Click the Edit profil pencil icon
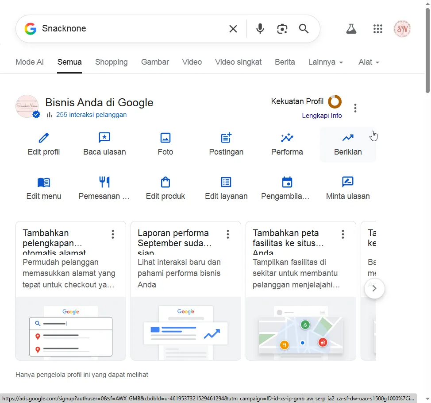This screenshot has height=403, width=431. tap(44, 138)
